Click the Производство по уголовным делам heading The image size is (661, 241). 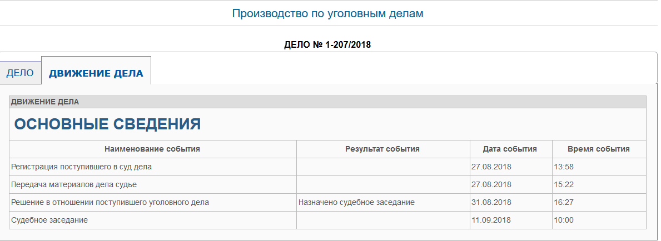[327, 13]
